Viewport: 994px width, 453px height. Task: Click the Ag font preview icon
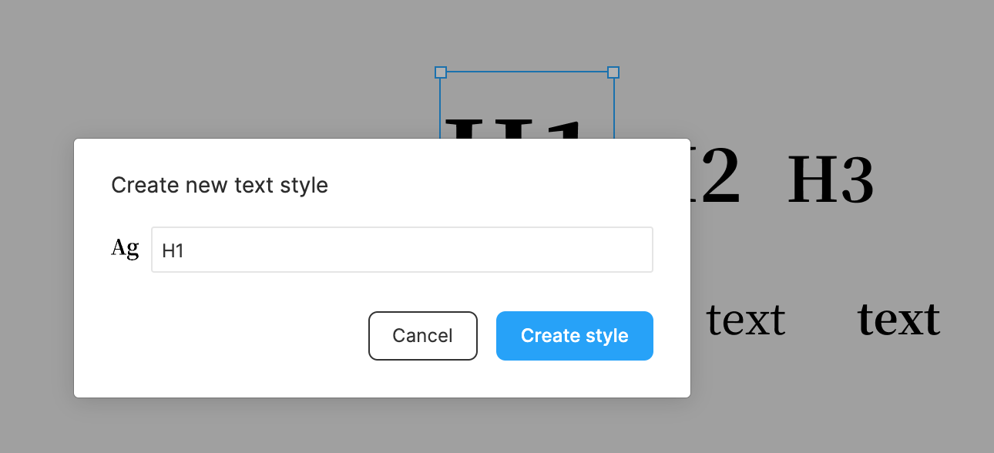click(x=125, y=248)
